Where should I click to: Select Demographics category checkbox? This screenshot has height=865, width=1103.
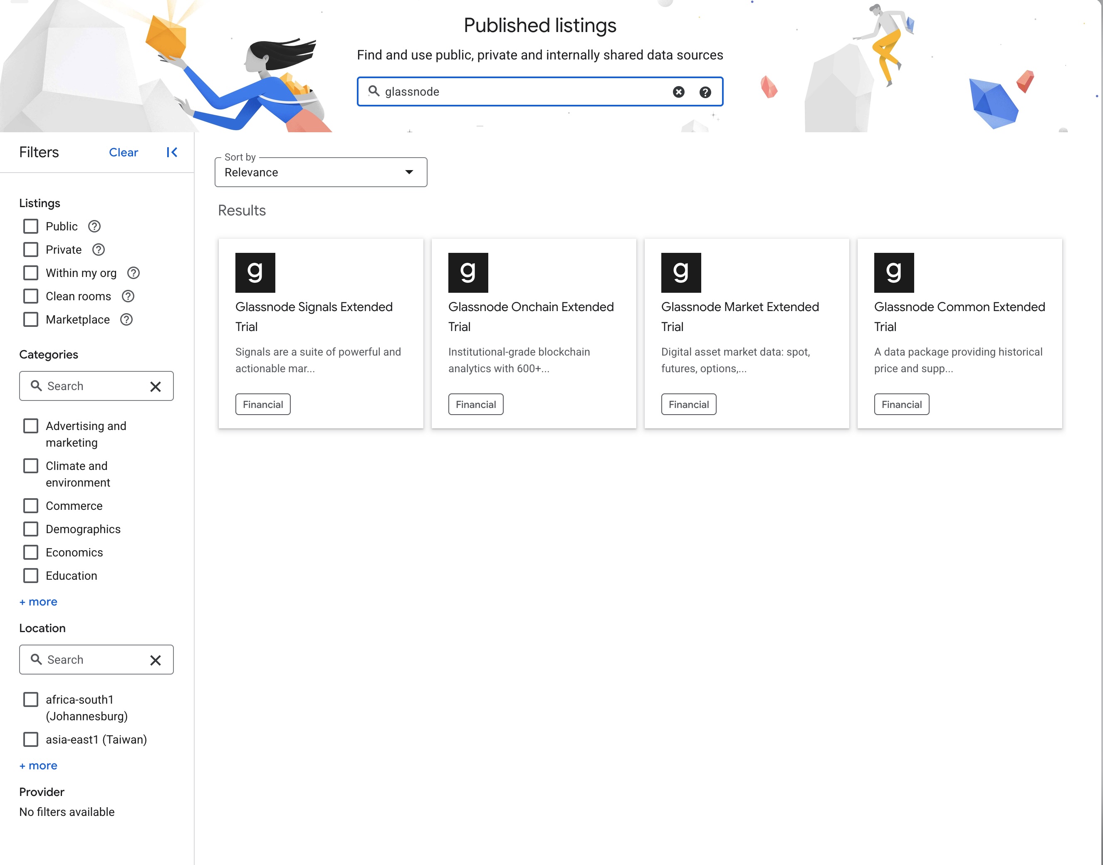point(31,529)
